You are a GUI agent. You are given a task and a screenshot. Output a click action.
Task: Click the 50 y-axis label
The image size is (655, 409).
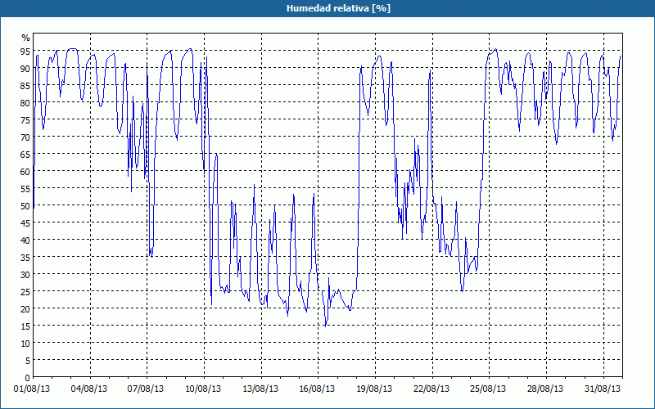[25, 206]
